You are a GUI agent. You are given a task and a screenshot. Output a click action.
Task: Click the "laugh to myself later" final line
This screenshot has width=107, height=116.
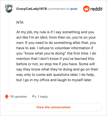tap(54, 80)
